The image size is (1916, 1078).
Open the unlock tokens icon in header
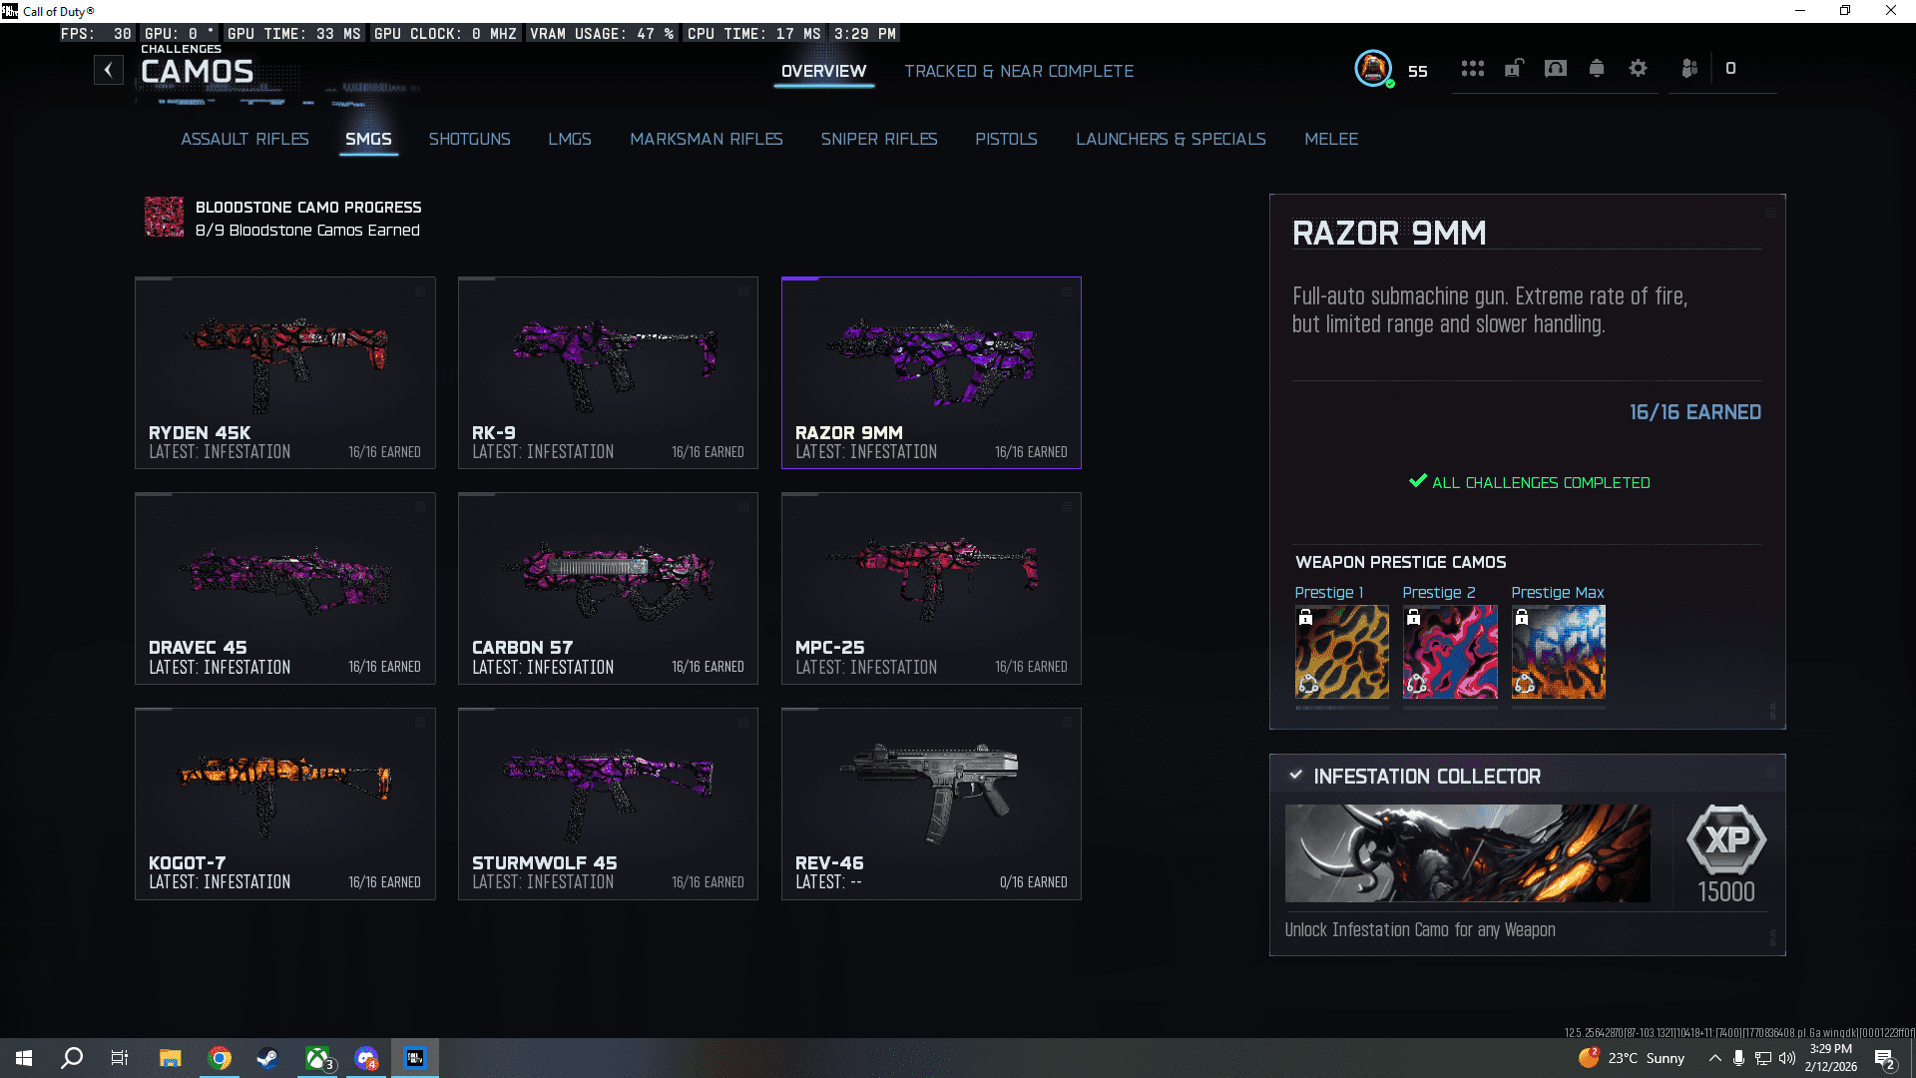[x=1514, y=69]
